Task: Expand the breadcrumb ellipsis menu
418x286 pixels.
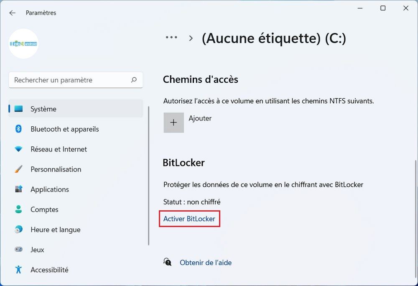Action: coord(171,38)
